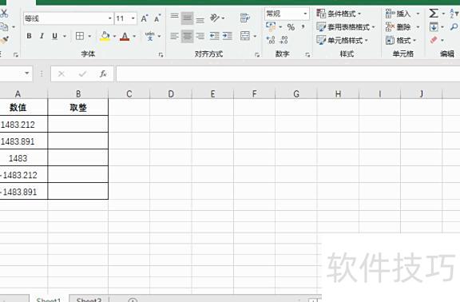
Task: Decrease indent
Action: pos(215,36)
